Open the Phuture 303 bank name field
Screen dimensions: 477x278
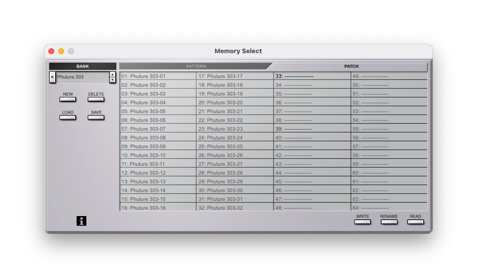(82, 77)
